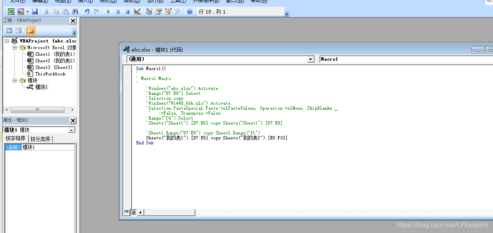Switch to 按字母序 tab

(16, 139)
